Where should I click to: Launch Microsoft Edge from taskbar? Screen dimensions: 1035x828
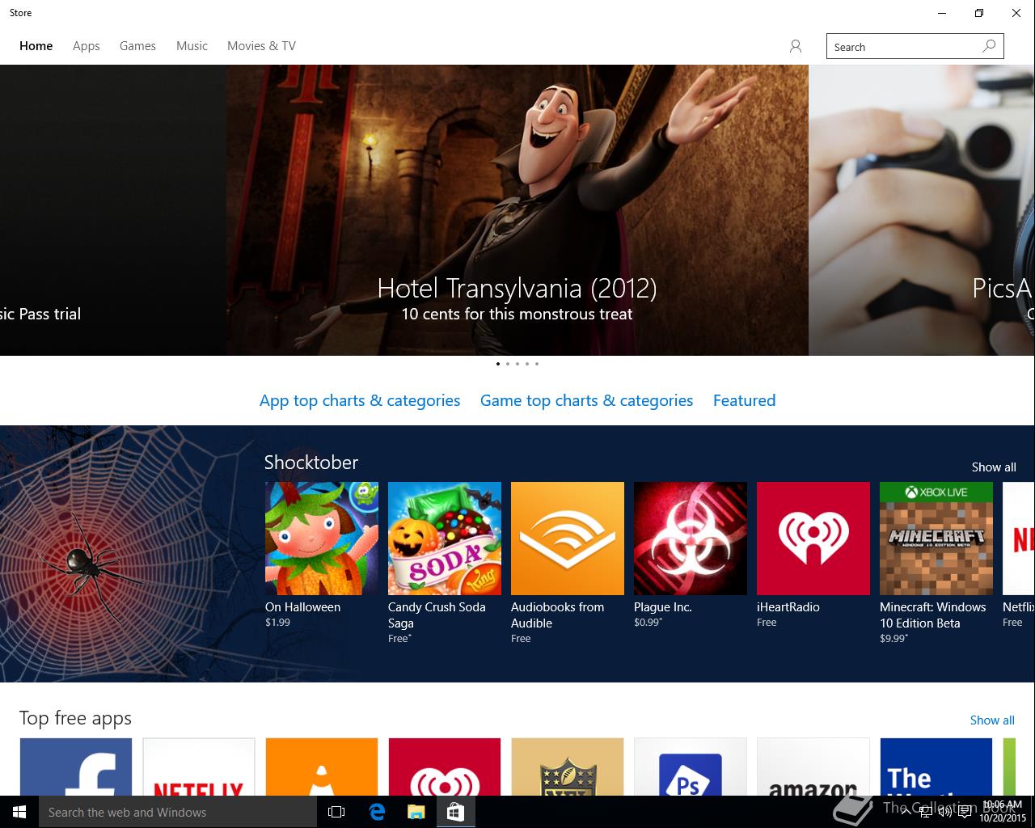coord(377,812)
